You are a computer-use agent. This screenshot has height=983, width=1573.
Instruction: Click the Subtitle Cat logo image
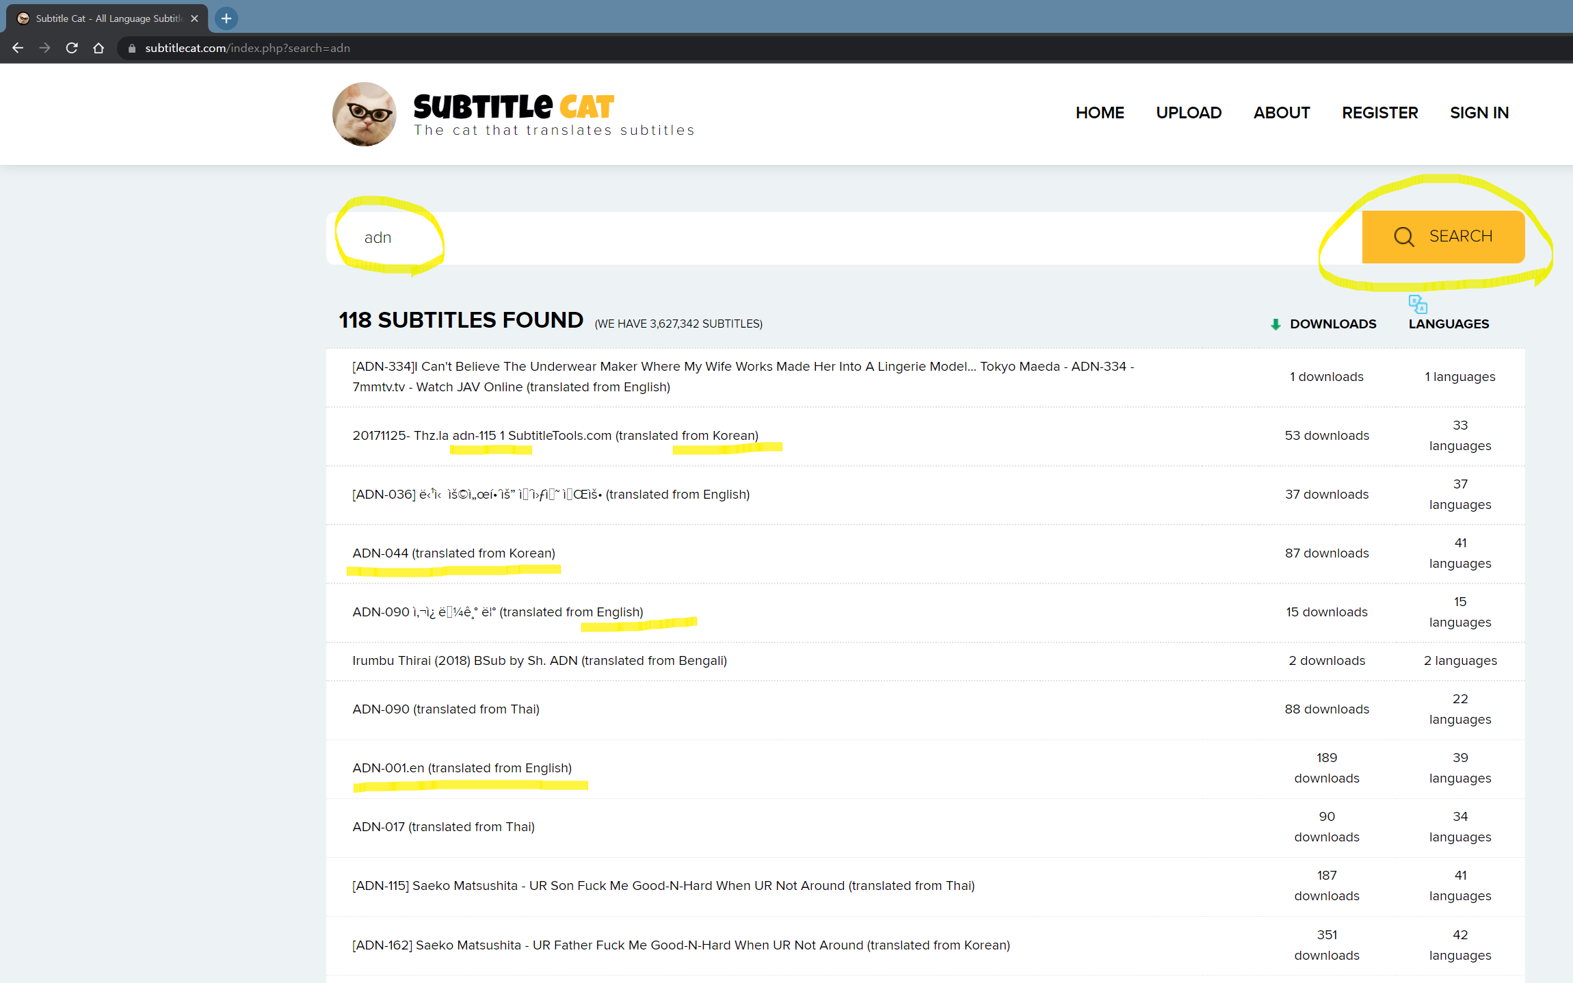[364, 114]
